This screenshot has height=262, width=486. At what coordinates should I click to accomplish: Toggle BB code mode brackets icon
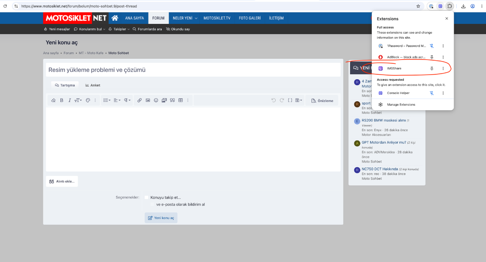290,100
